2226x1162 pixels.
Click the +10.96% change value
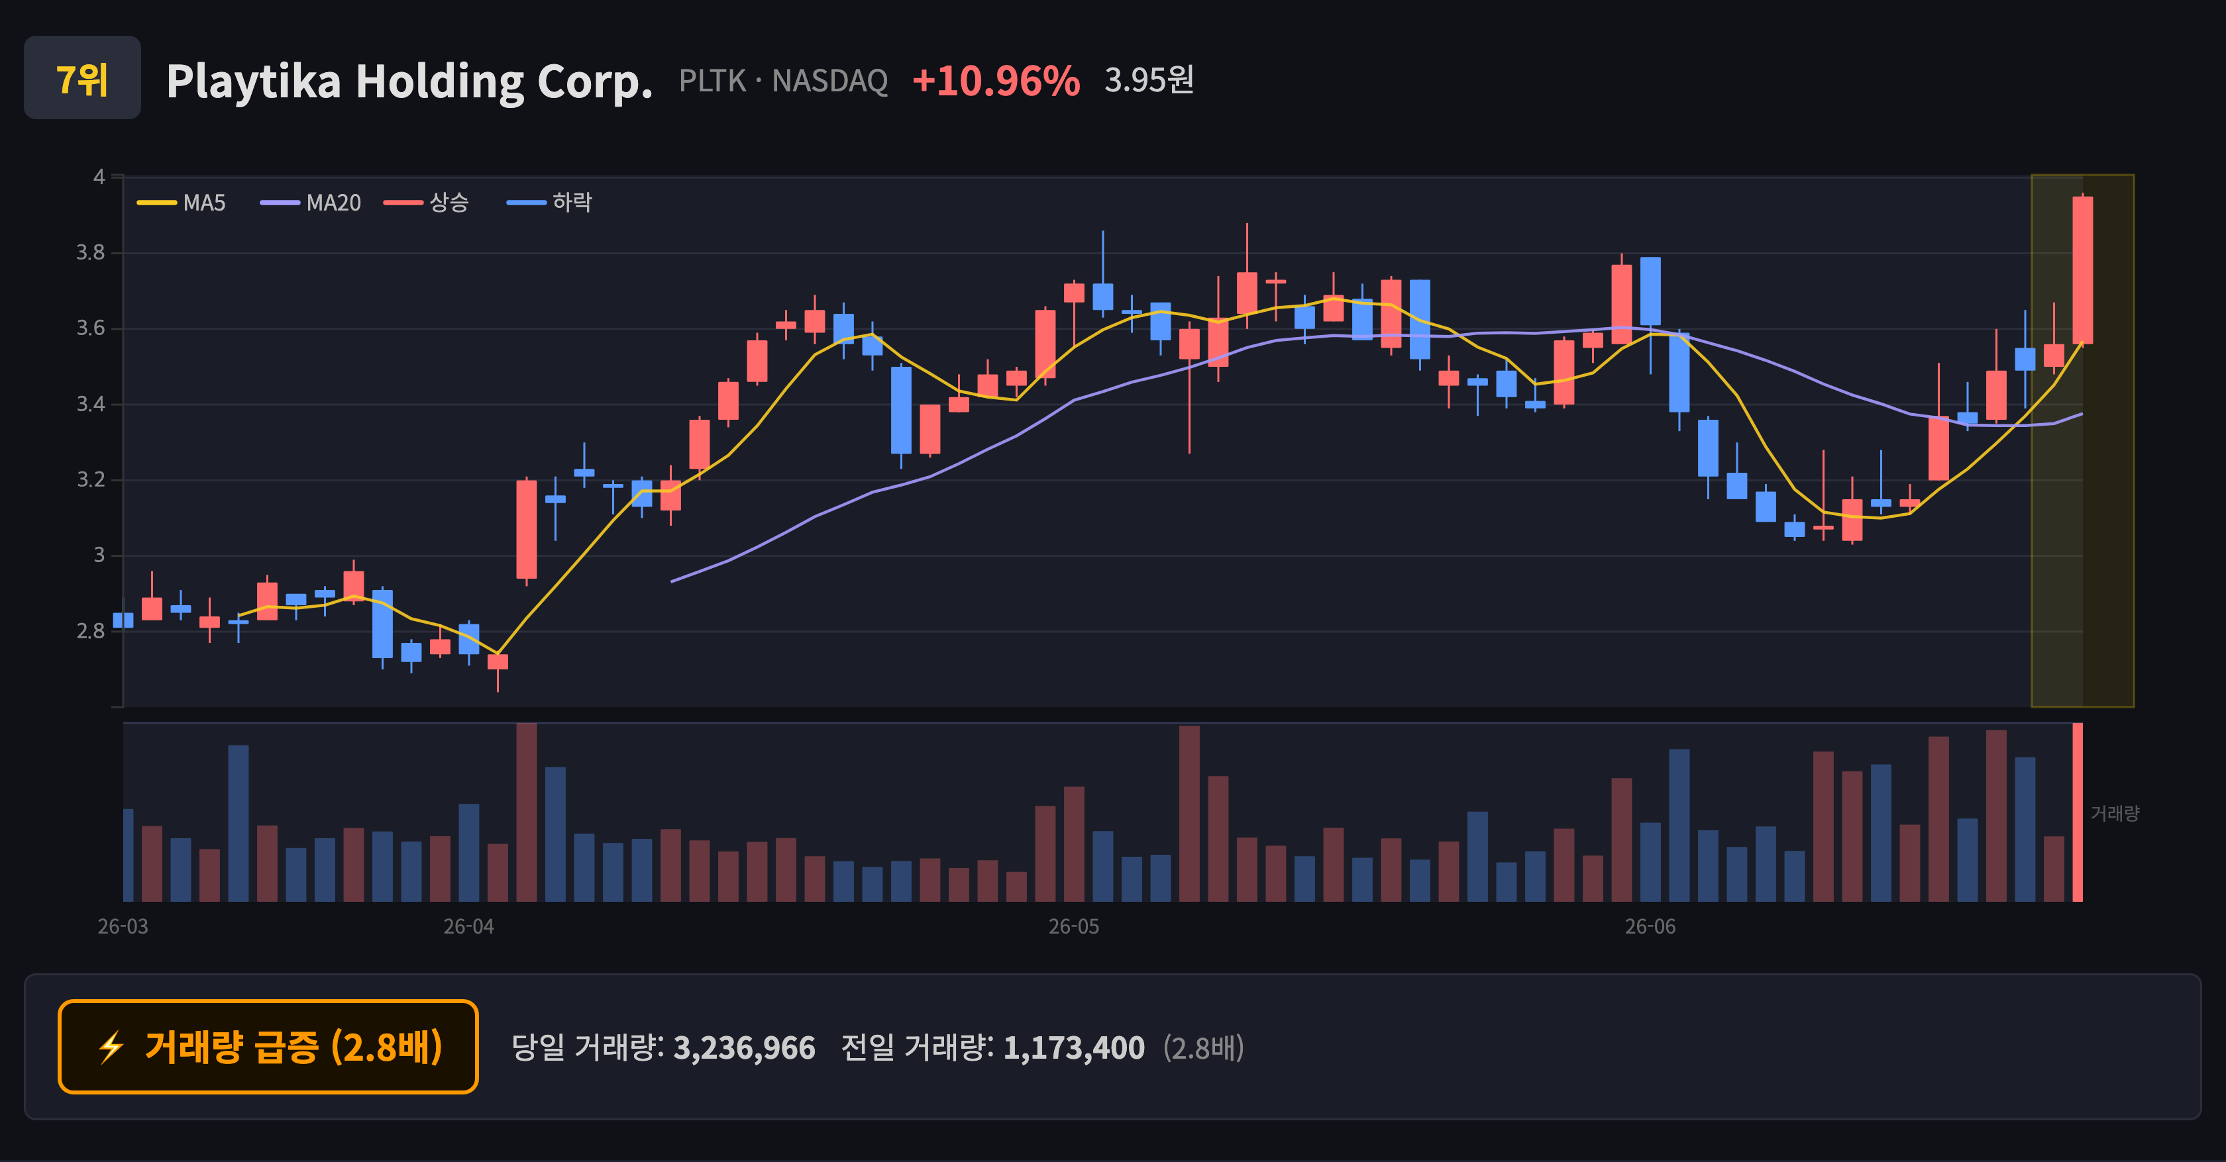[996, 80]
